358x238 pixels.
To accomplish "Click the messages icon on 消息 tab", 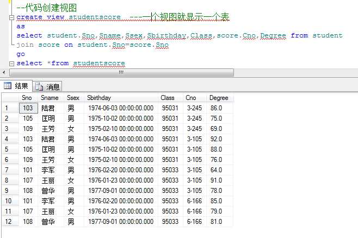I will coord(39,86).
